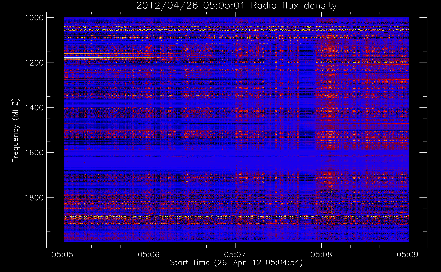The height and width of the screenshot is (272, 441).
Task: Select the 1600 frequency axis label
Action: tap(34, 153)
